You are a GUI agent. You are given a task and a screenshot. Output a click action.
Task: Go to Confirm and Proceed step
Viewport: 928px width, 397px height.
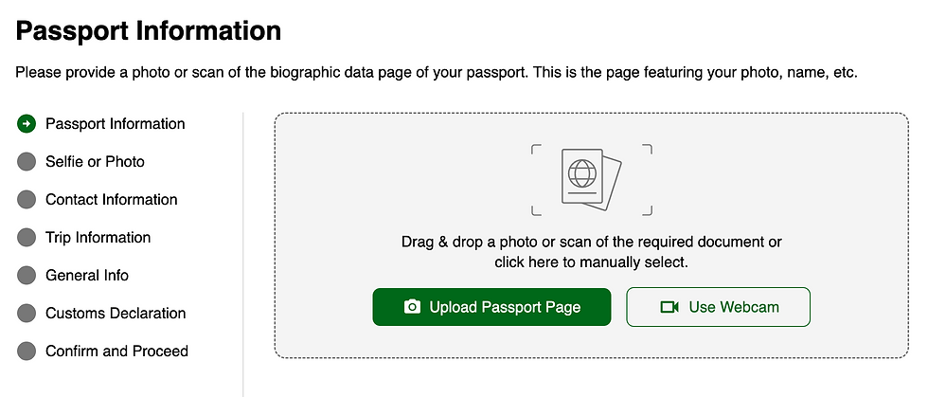(x=116, y=352)
